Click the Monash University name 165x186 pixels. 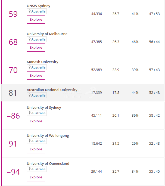pos(43,62)
